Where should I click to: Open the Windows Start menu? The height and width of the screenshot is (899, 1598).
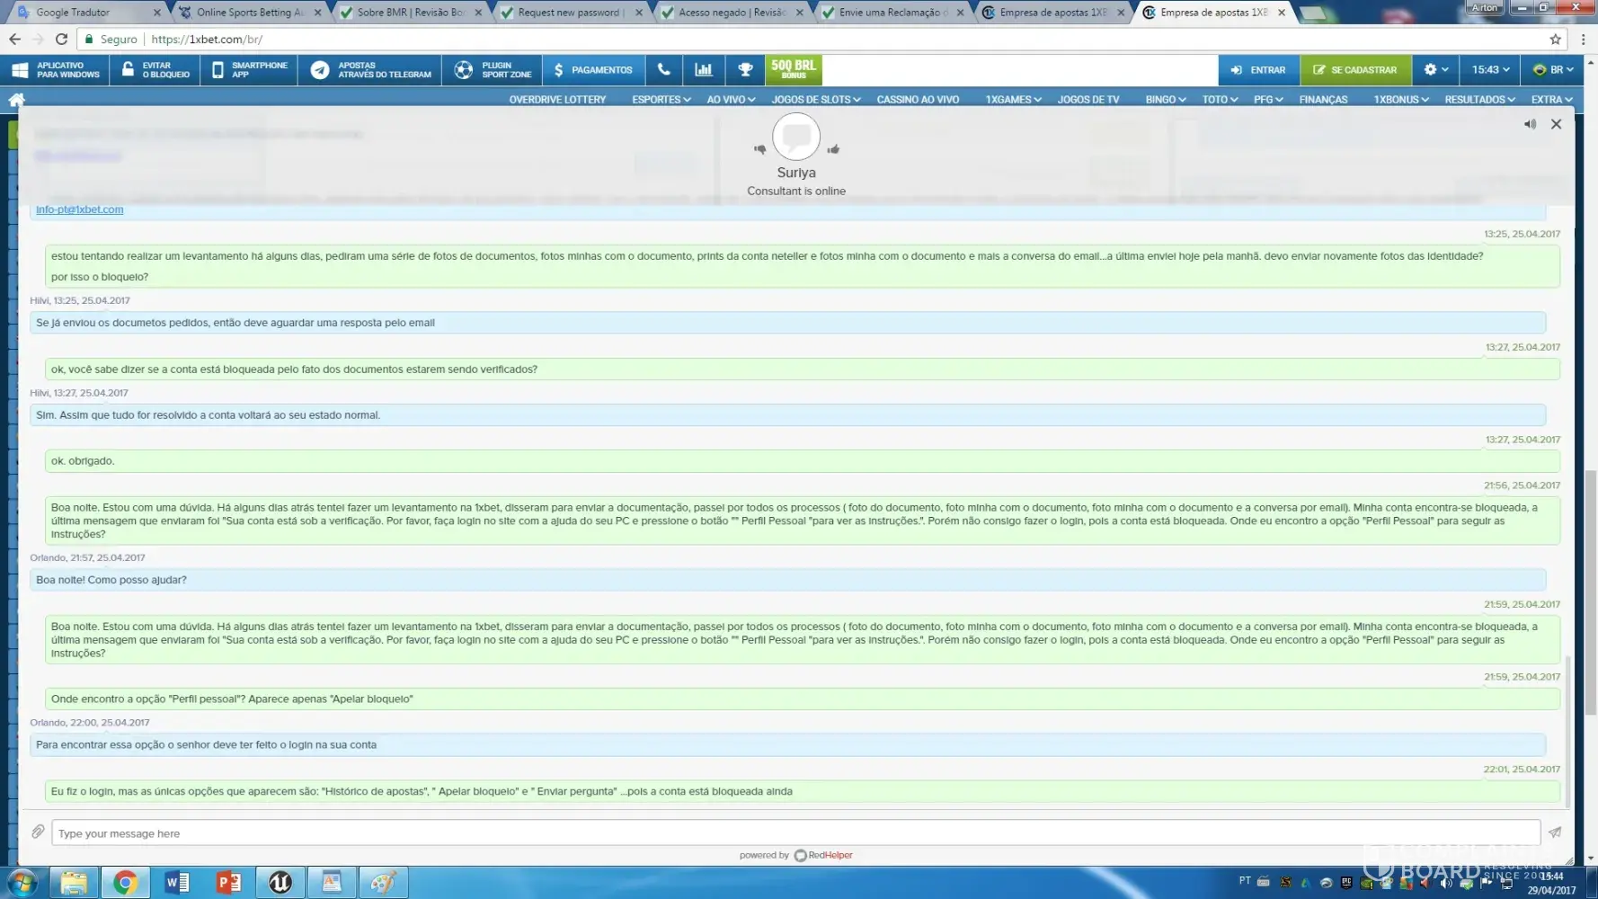pyautogui.click(x=22, y=883)
